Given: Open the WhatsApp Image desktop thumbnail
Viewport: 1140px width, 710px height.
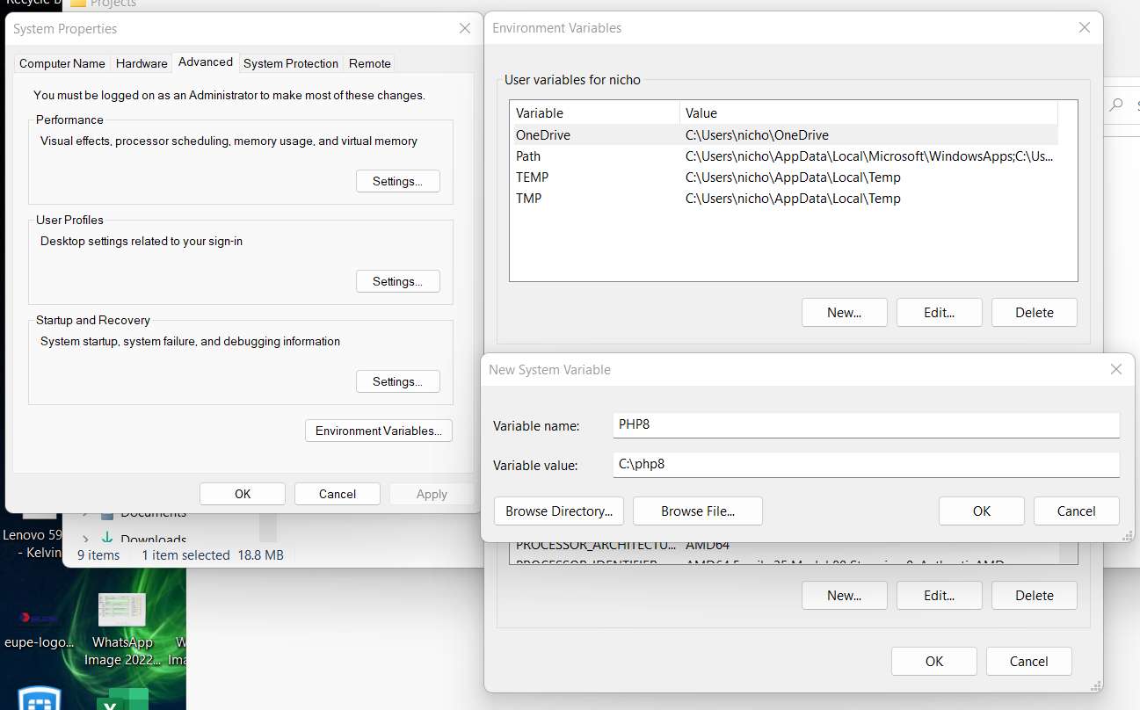Looking at the screenshot, I should point(122,610).
